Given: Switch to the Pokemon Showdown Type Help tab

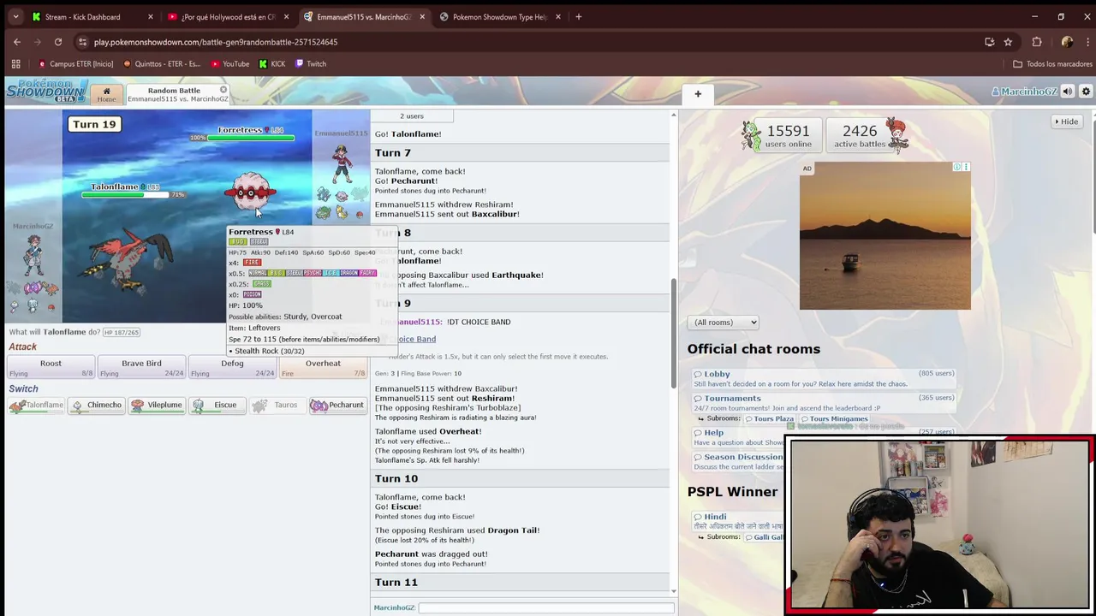Looking at the screenshot, I should [x=500, y=16].
